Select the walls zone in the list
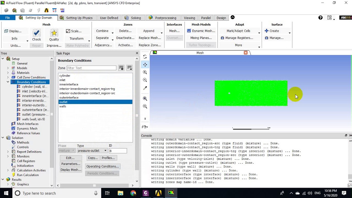This screenshot has width=352, height=198. click(x=95, y=106)
